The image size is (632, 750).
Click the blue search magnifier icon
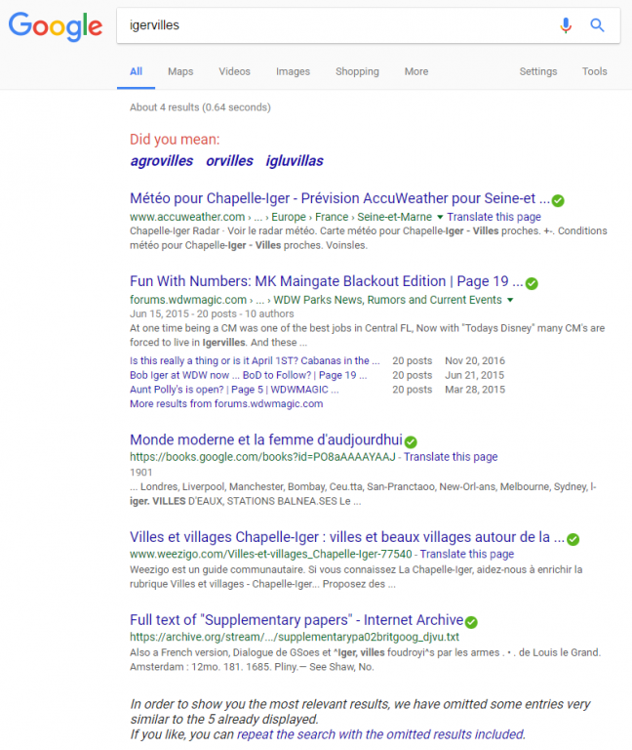point(597,24)
